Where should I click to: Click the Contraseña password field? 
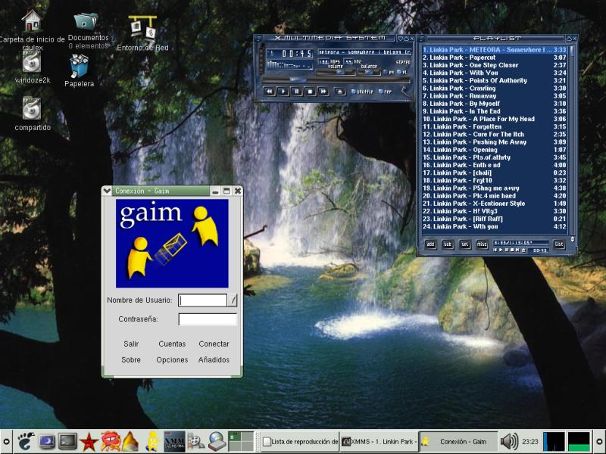point(207,319)
